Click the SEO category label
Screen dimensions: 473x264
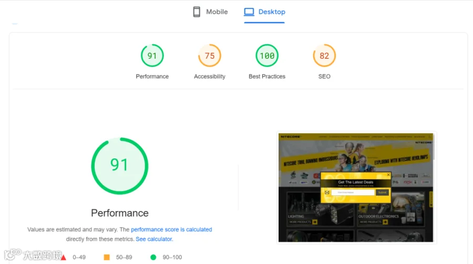point(324,77)
